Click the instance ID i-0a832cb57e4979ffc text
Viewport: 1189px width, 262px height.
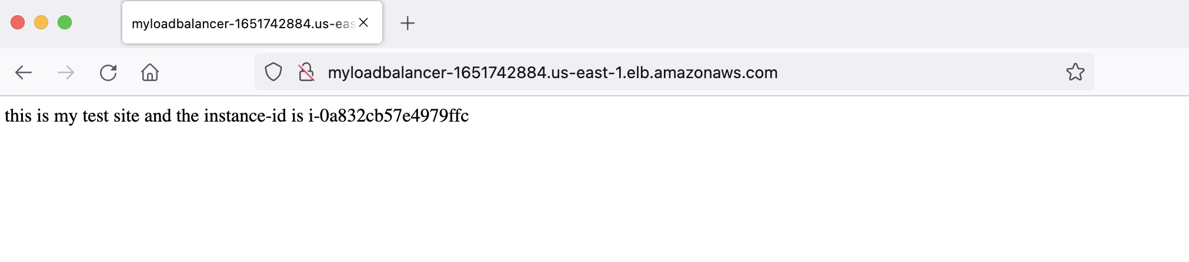coord(388,116)
